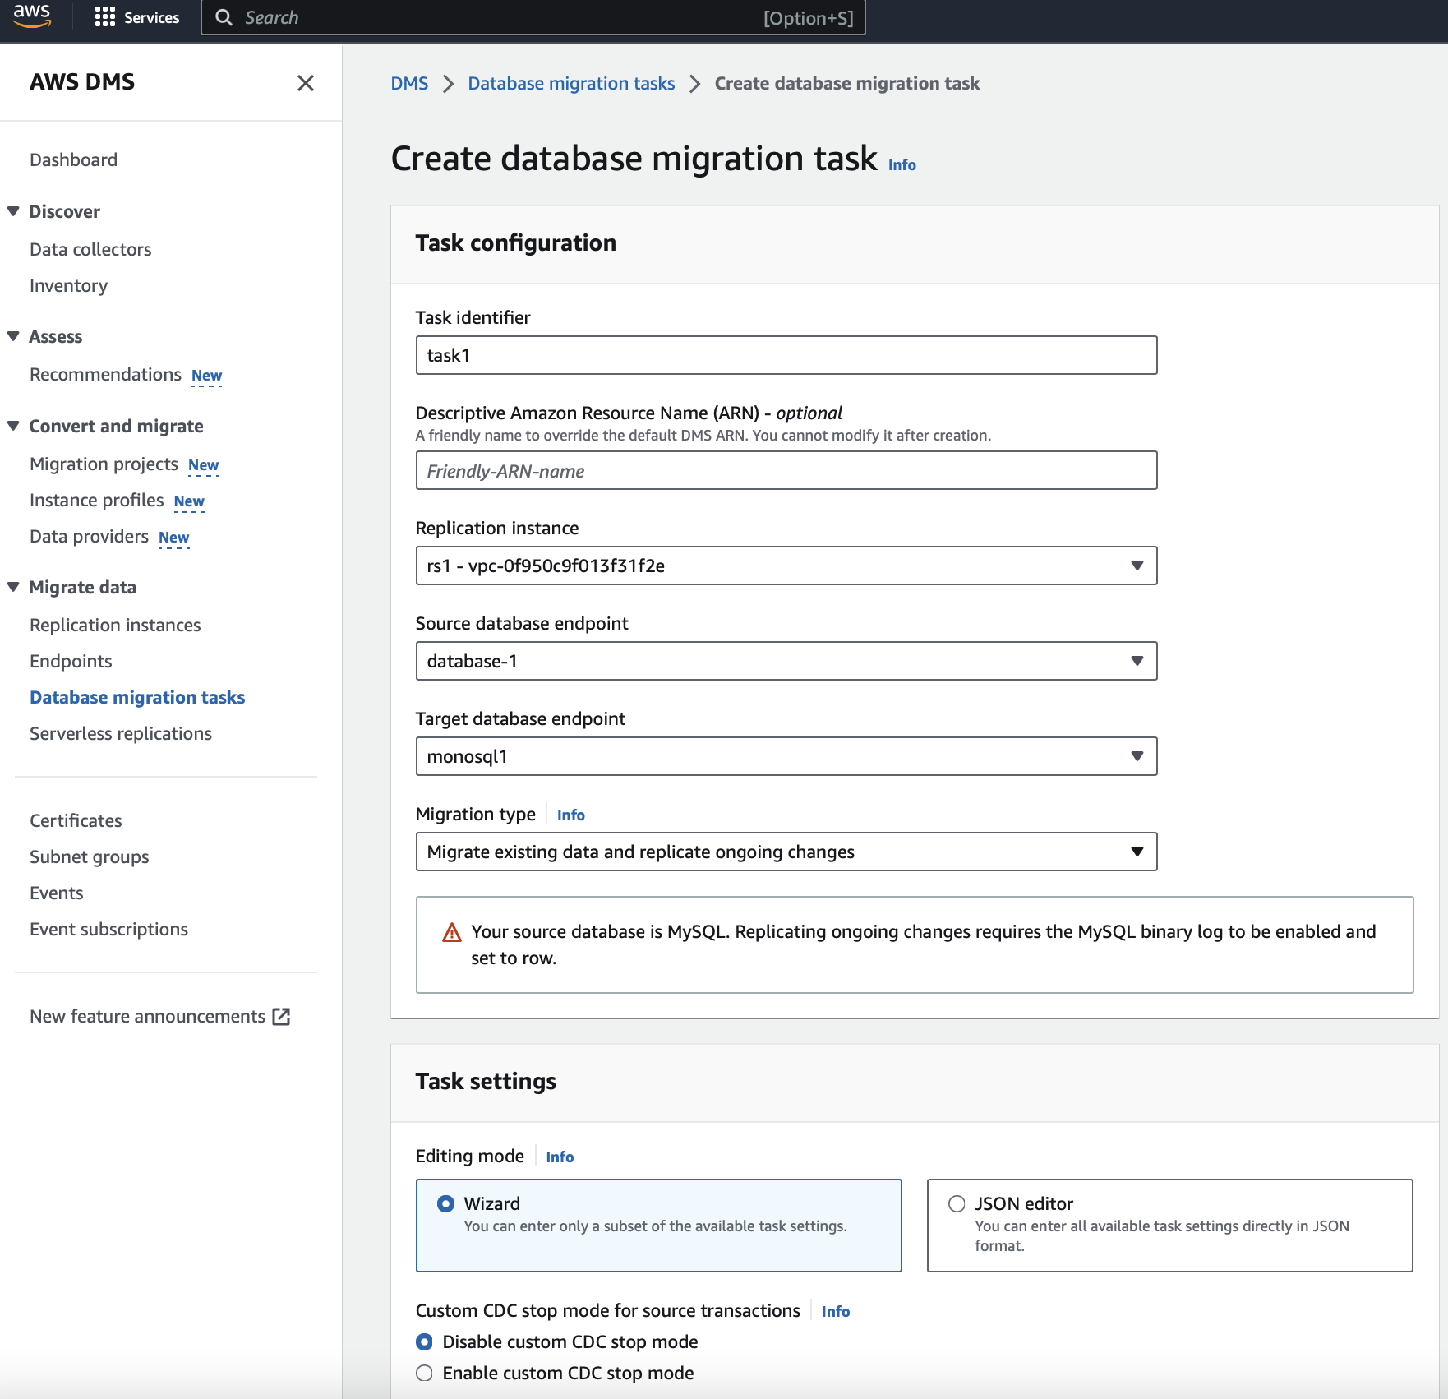This screenshot has height=1399, width=1448.
Task: Focus the Friendly-ARN-name input field
Action: pos(786,470)
